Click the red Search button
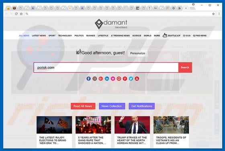The height and width of the screenshot is (151, 225). click(x=185, y=67)
